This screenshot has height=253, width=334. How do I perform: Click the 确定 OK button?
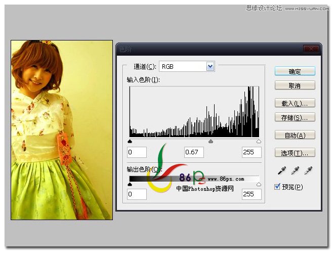coord(295,71)
